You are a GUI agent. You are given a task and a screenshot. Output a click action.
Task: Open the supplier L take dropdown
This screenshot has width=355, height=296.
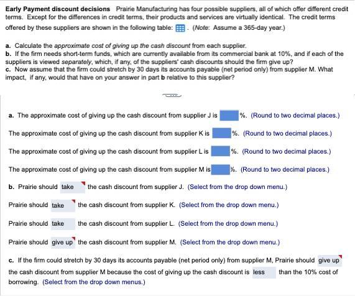[x=63, y=224]
